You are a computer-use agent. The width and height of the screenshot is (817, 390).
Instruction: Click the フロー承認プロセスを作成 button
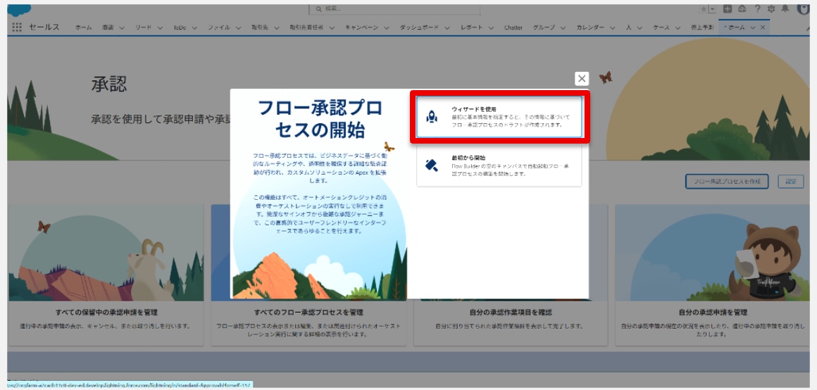click(727, 181)
